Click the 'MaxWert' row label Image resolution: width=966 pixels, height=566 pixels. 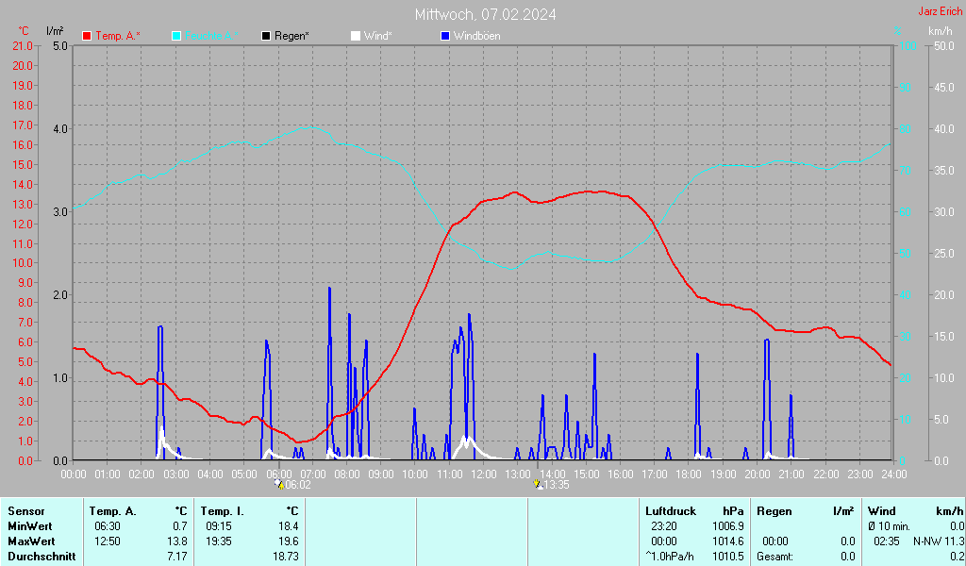(31, 541)
